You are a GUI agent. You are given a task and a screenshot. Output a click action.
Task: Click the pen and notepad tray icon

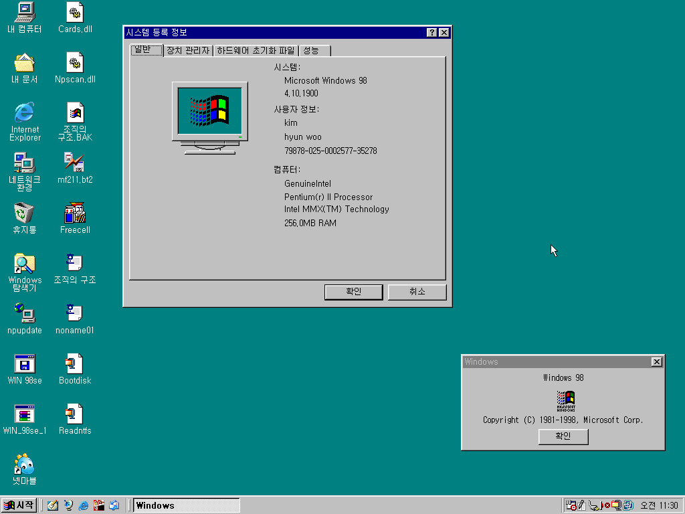(x=581, y=505)
